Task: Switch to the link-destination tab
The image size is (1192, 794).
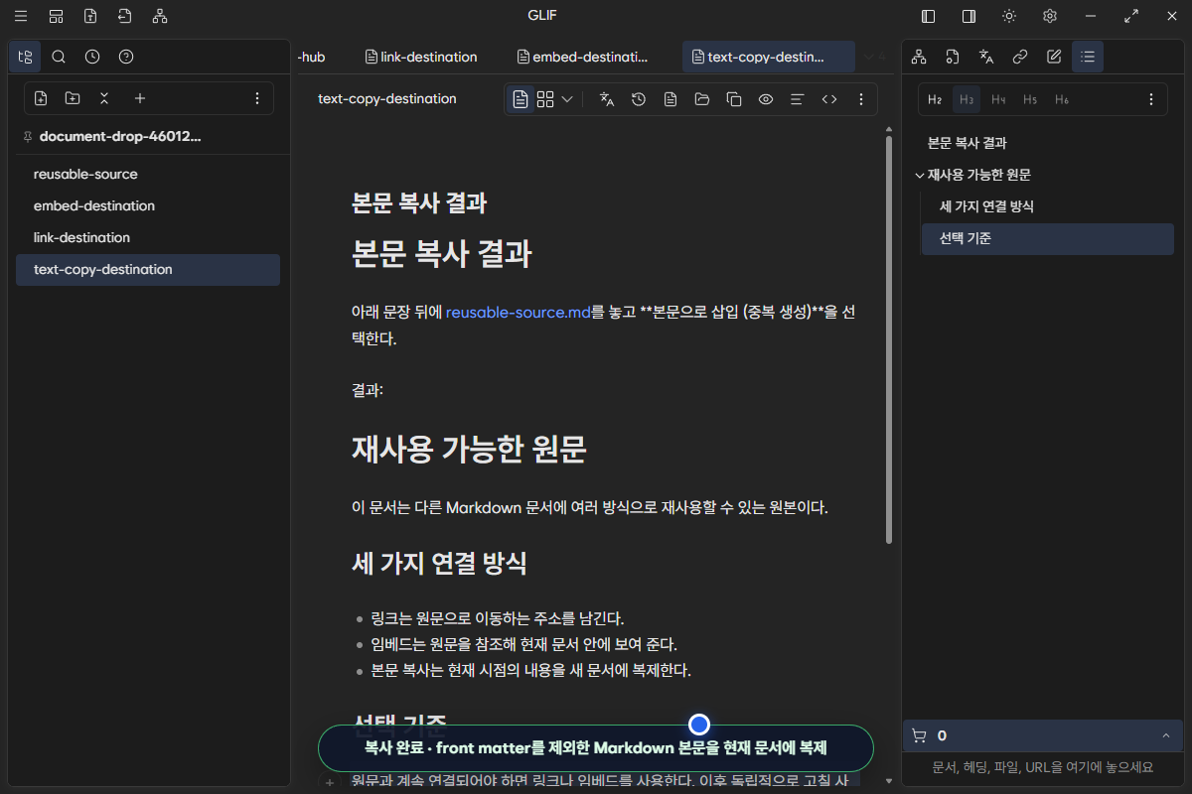Action: tap(421, 57)
